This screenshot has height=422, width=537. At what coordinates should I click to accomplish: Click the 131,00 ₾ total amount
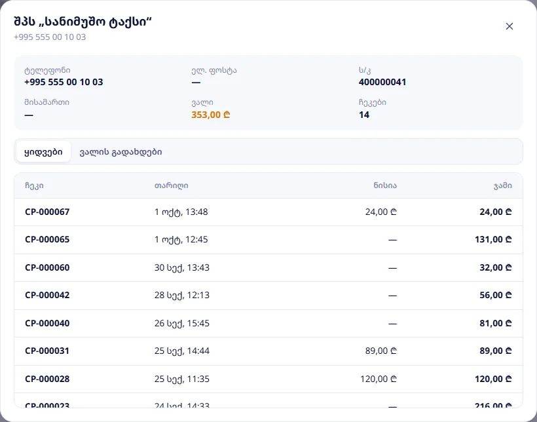(x=493, y=240)
